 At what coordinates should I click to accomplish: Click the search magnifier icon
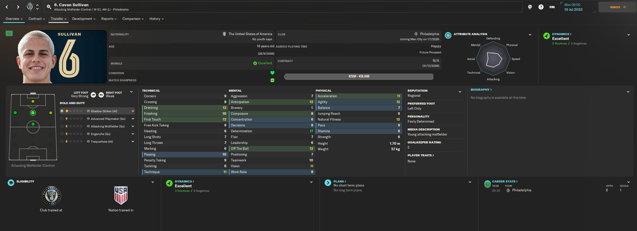point(49,7)
